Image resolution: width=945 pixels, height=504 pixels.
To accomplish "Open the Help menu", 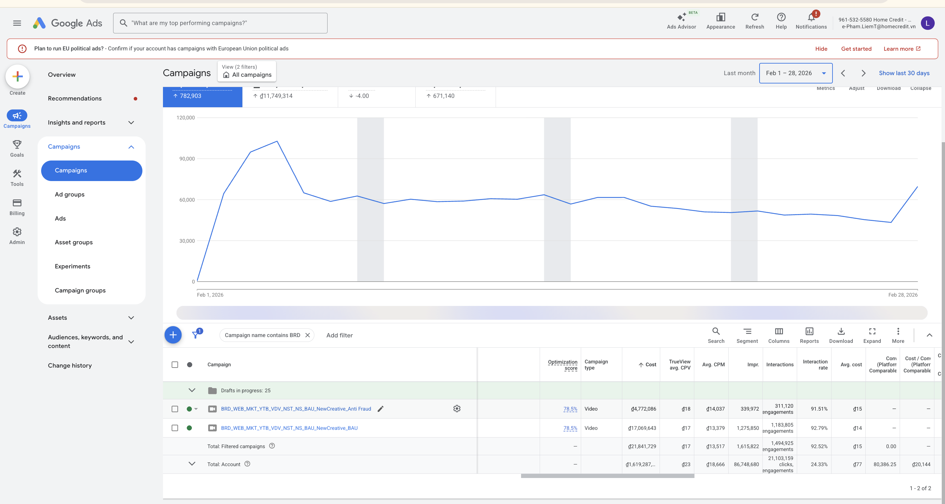I will [x=781, y=21].
